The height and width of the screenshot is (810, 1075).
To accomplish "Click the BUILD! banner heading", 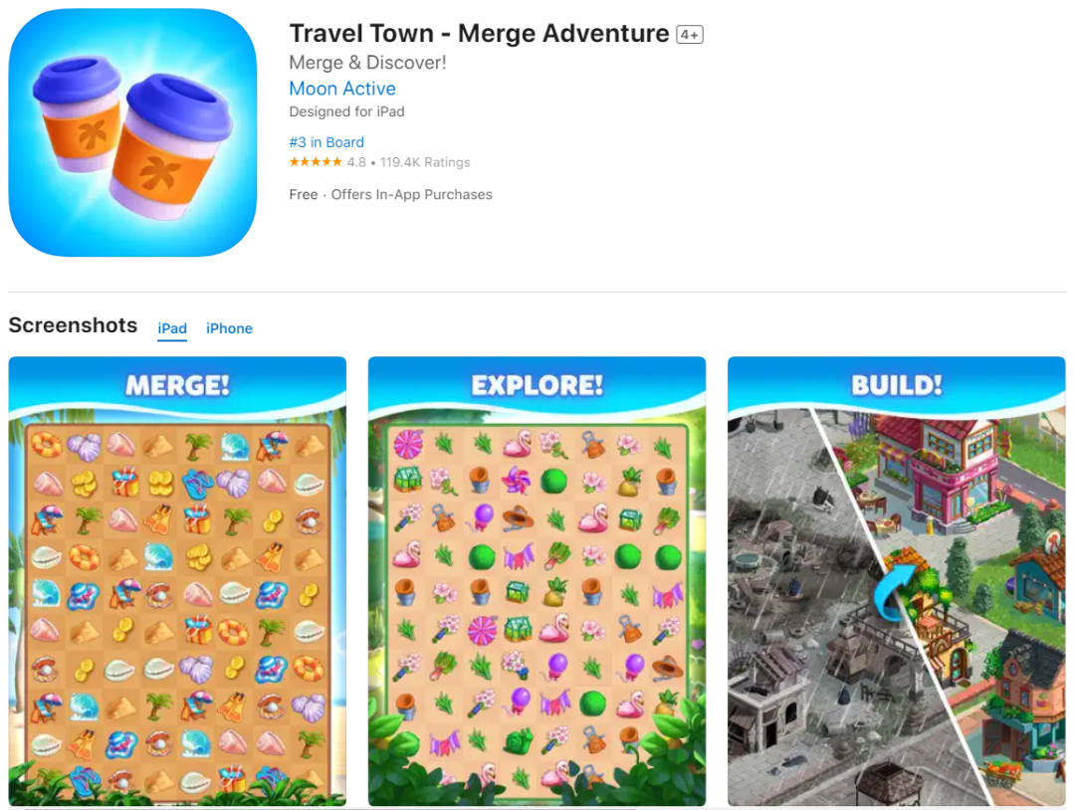I will 897,385.
